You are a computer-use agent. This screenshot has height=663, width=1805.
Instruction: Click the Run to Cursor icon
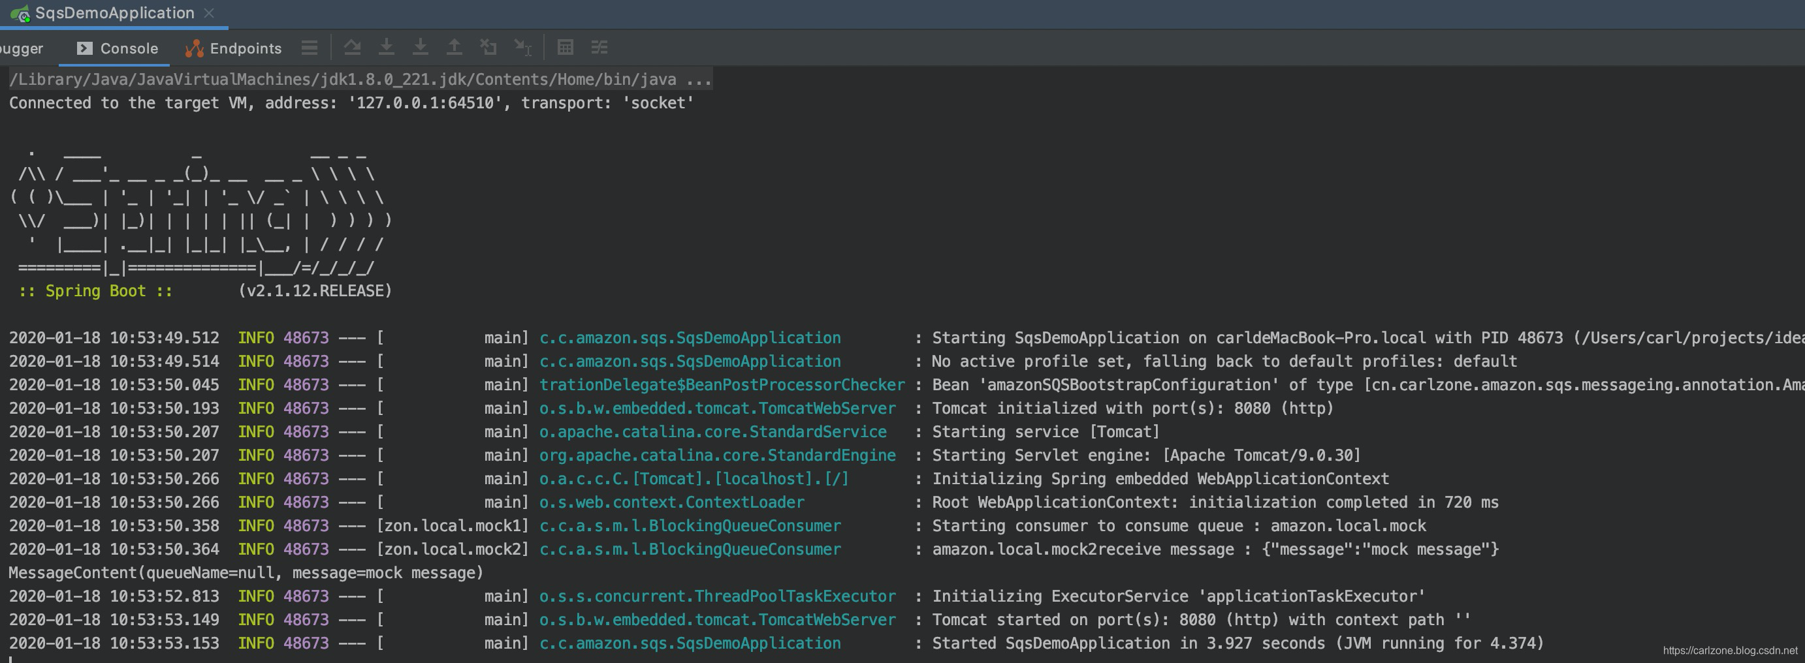click(522, 48)
